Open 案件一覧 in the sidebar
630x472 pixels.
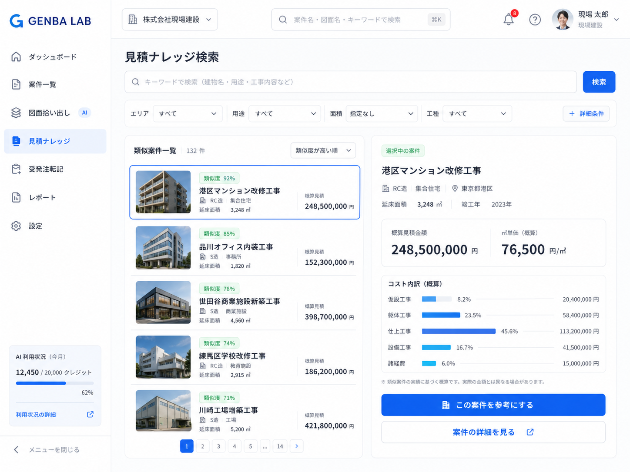click(x=55, y=84)
